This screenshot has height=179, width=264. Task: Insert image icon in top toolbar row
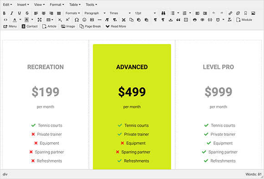tap(253, 13)
